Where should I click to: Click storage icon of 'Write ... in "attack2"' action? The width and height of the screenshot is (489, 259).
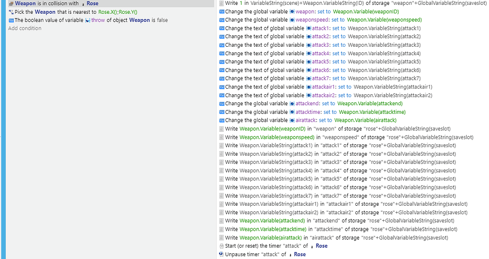pyautogui.click(x=222, y=154)
